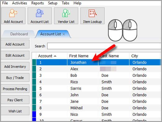Open the File menu
The width and height of the screenshot is (162, 122).
(x=5, y=3)
